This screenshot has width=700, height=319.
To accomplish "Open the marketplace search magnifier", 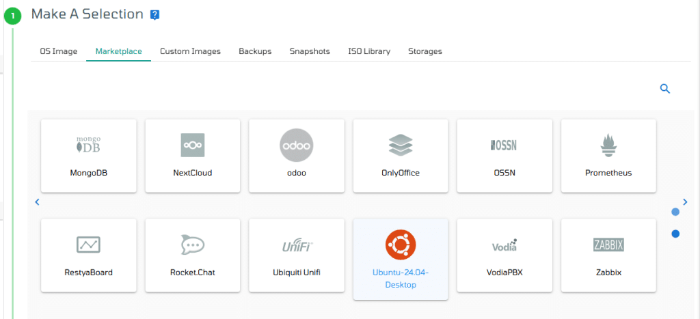I will click(664, 89).
